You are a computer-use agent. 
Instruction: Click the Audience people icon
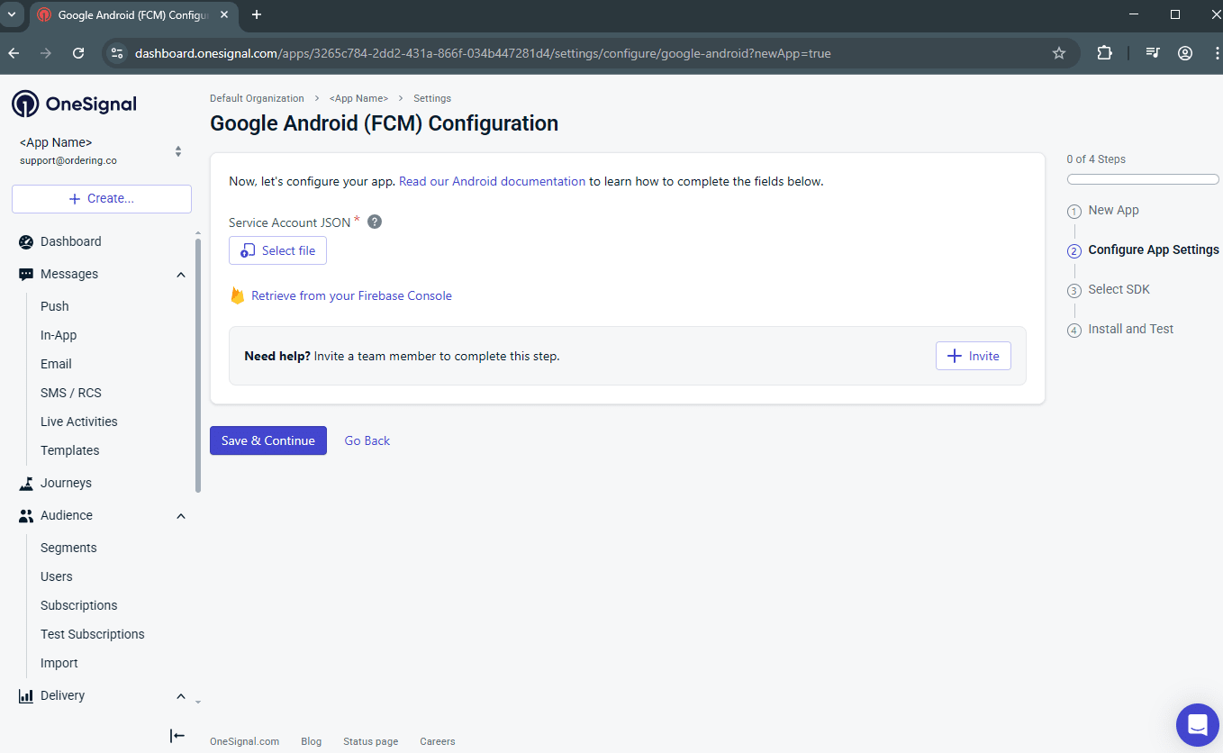click(26, 515)
